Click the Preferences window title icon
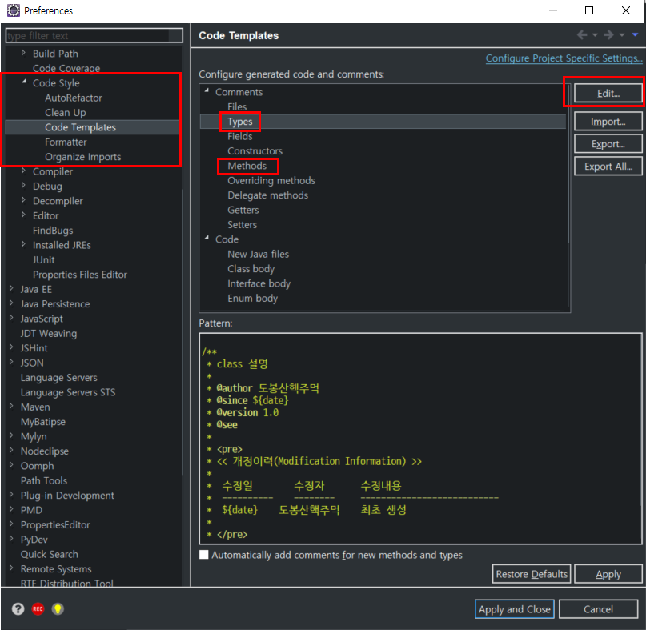This screenshot has width=646, height=630. [12, 11]
